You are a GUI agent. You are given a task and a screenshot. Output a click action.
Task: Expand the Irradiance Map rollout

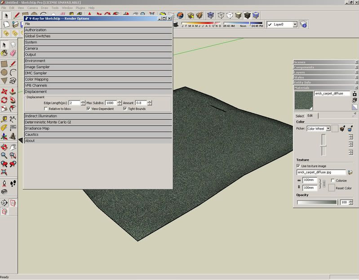(98, 128)
